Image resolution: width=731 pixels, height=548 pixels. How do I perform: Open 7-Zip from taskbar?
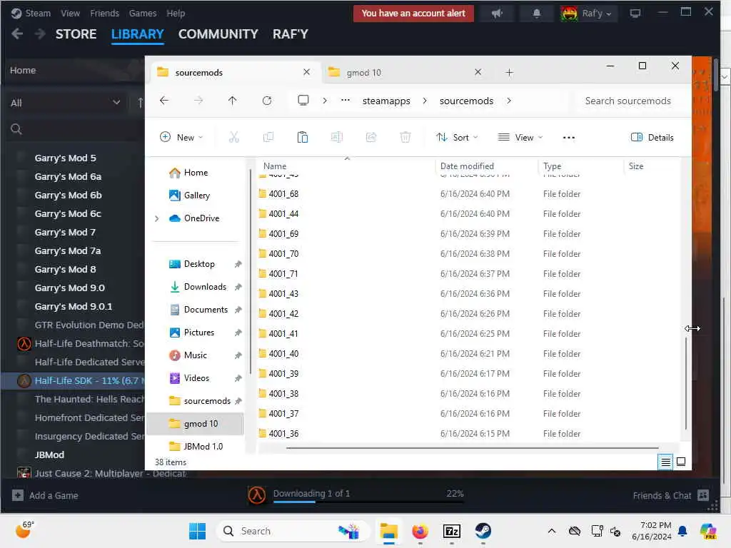click(x=452, y=531)
